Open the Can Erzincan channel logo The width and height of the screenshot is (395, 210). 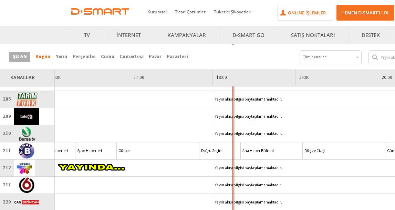coord(27,202)
